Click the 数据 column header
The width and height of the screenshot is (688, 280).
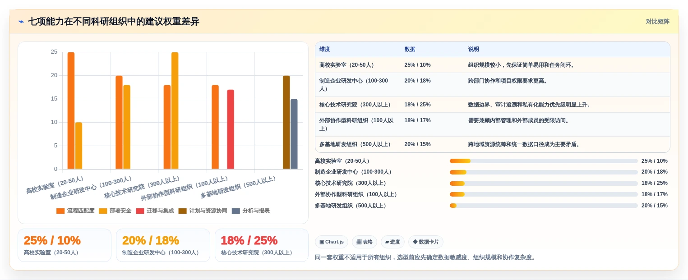(410, 50)
